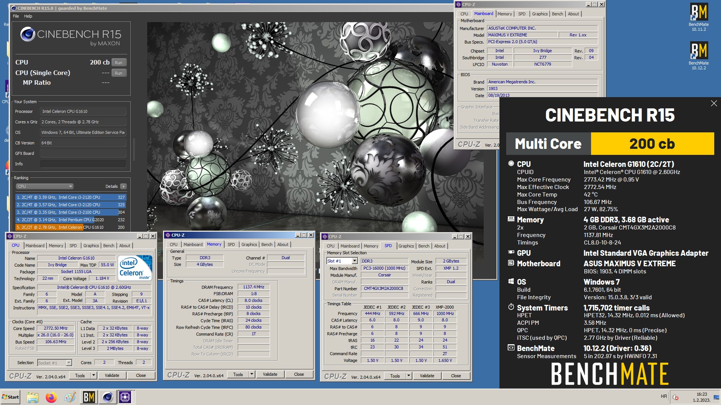
Task: Switch to CPU-Z in the taskbar
Action: [125, 397]
